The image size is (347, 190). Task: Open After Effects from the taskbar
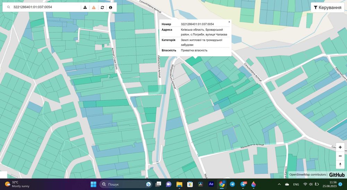point(211,184)
